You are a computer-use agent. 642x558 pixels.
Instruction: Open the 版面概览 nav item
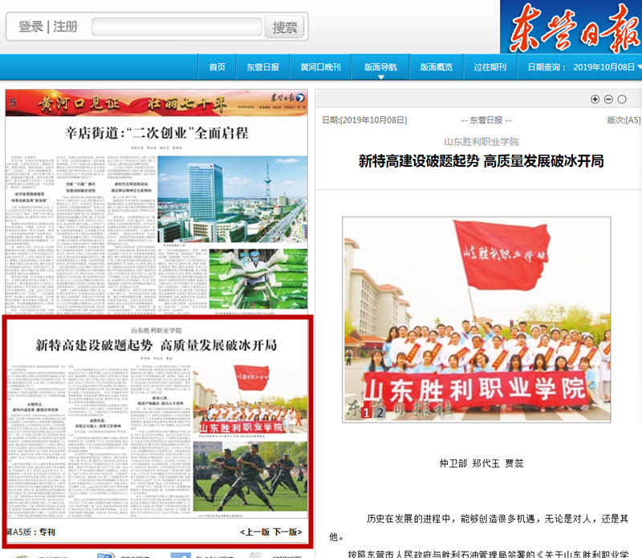pyautogui.click(x=437, y=67)
